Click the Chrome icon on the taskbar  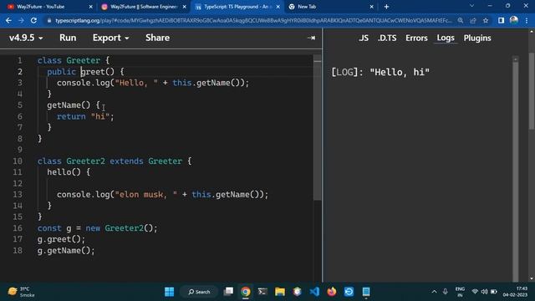[x=245, y=292]
